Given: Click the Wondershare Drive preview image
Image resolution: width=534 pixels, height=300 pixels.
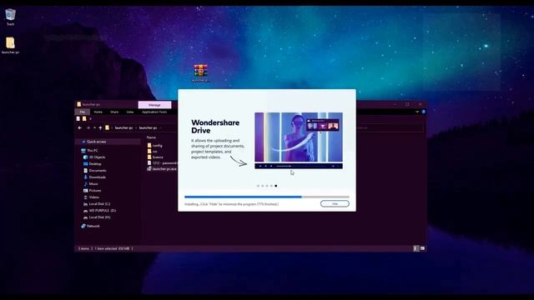Looking at the screenshot, I should click(299, 141).
